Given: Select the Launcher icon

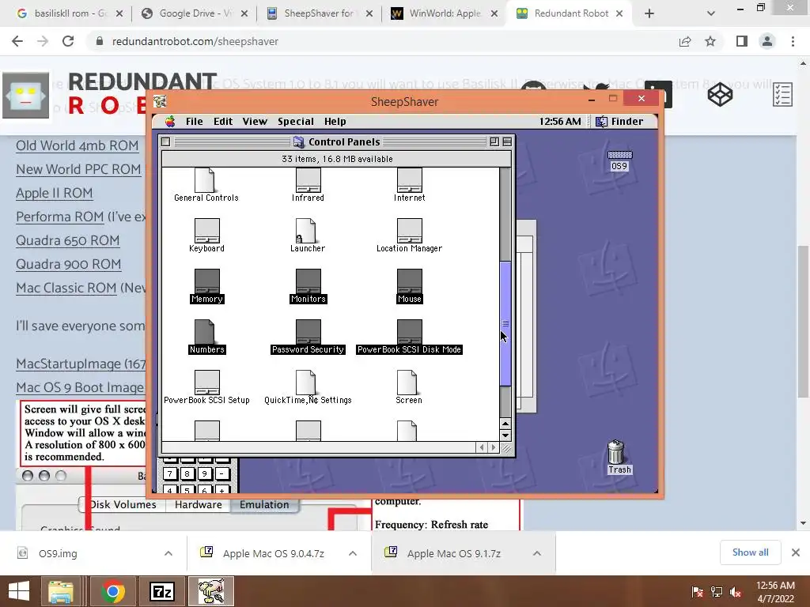Looking at the screenshot, I should (306, 231).
